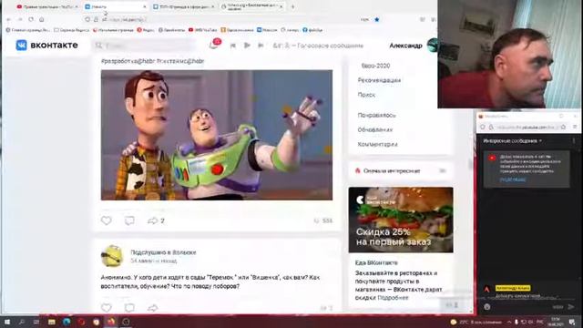
Task: Select Обновления in the news filter
Action: [x=374, y=129]
